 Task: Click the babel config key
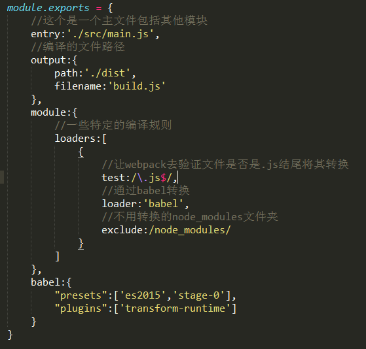(x=46, y=282)
